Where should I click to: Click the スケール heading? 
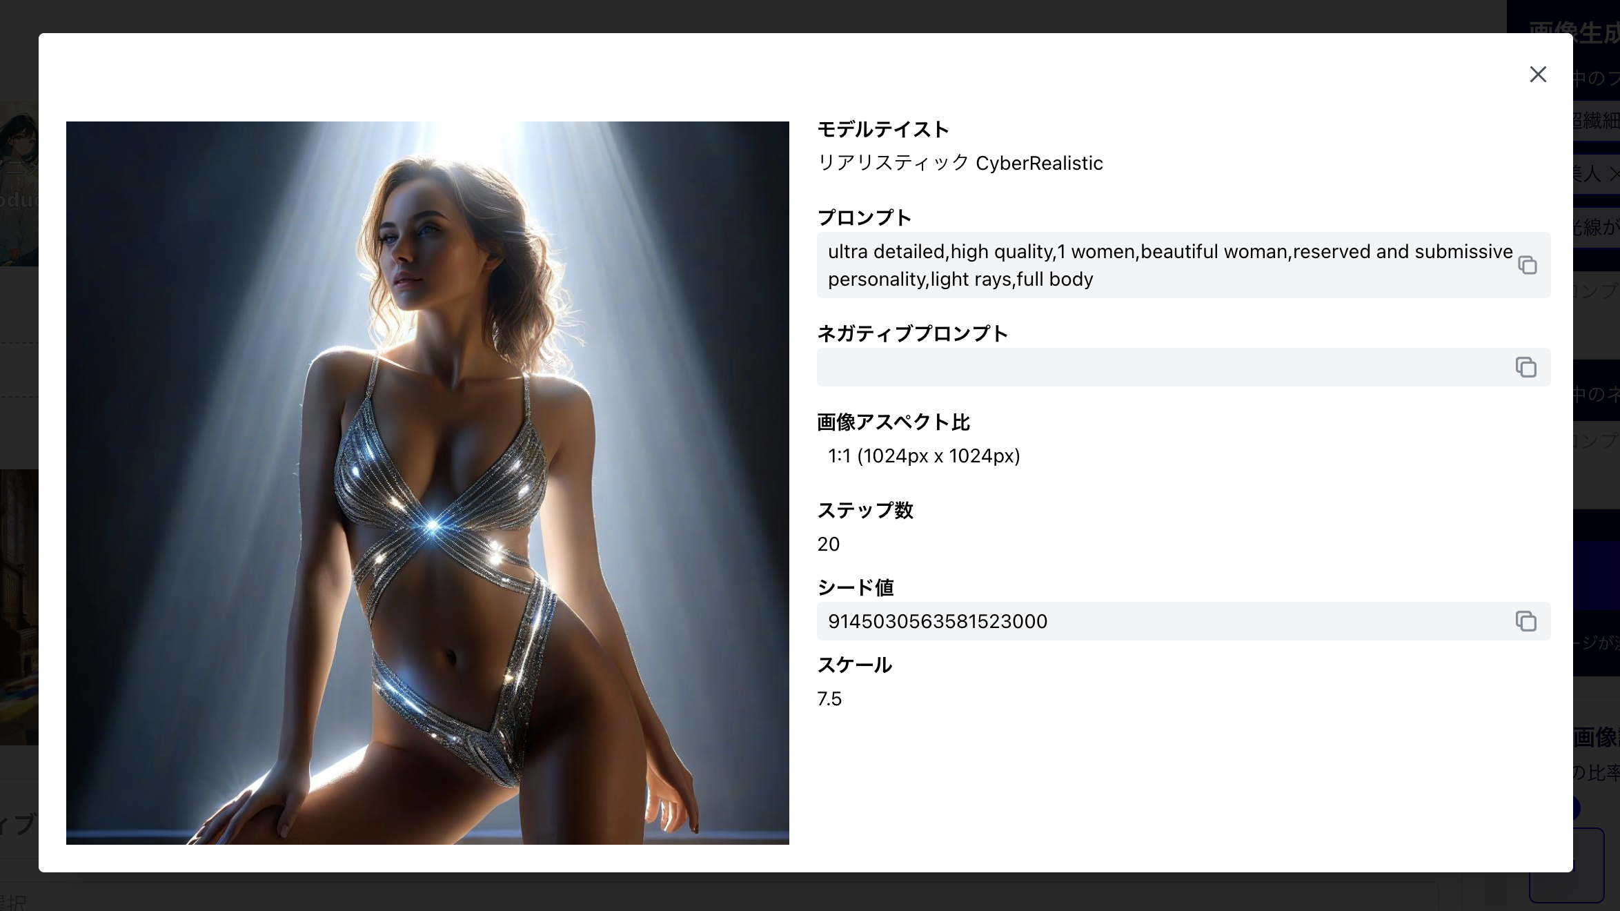[x=854, y=665]
